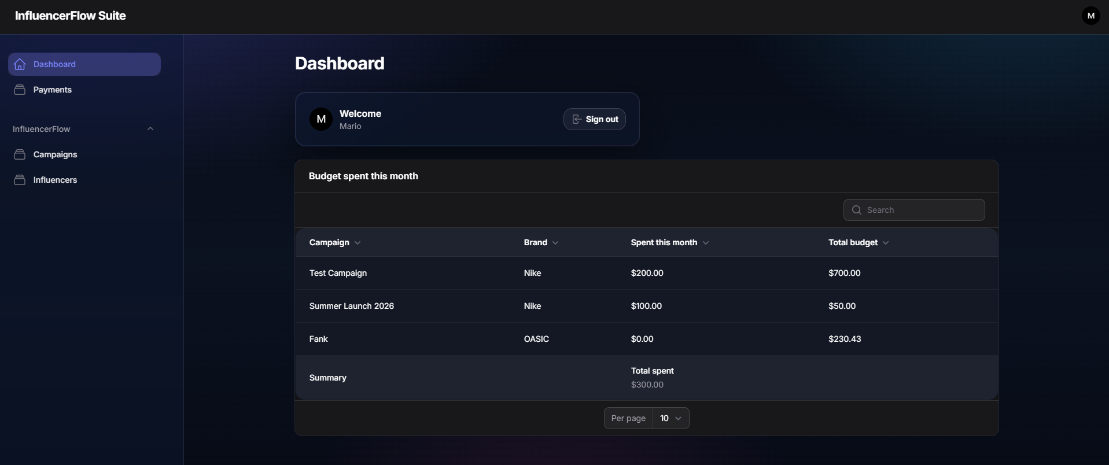Click the $200.00 spent value

tap(647, 273)
